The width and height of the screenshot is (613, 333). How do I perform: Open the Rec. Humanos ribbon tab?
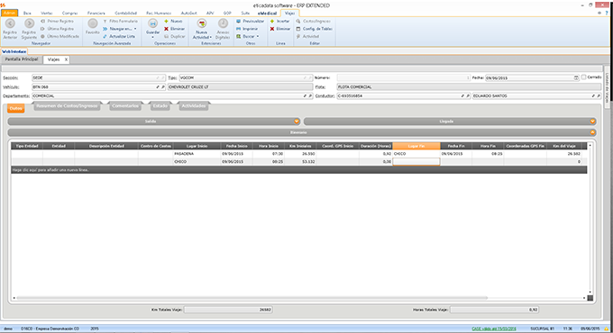pos(159,13)
